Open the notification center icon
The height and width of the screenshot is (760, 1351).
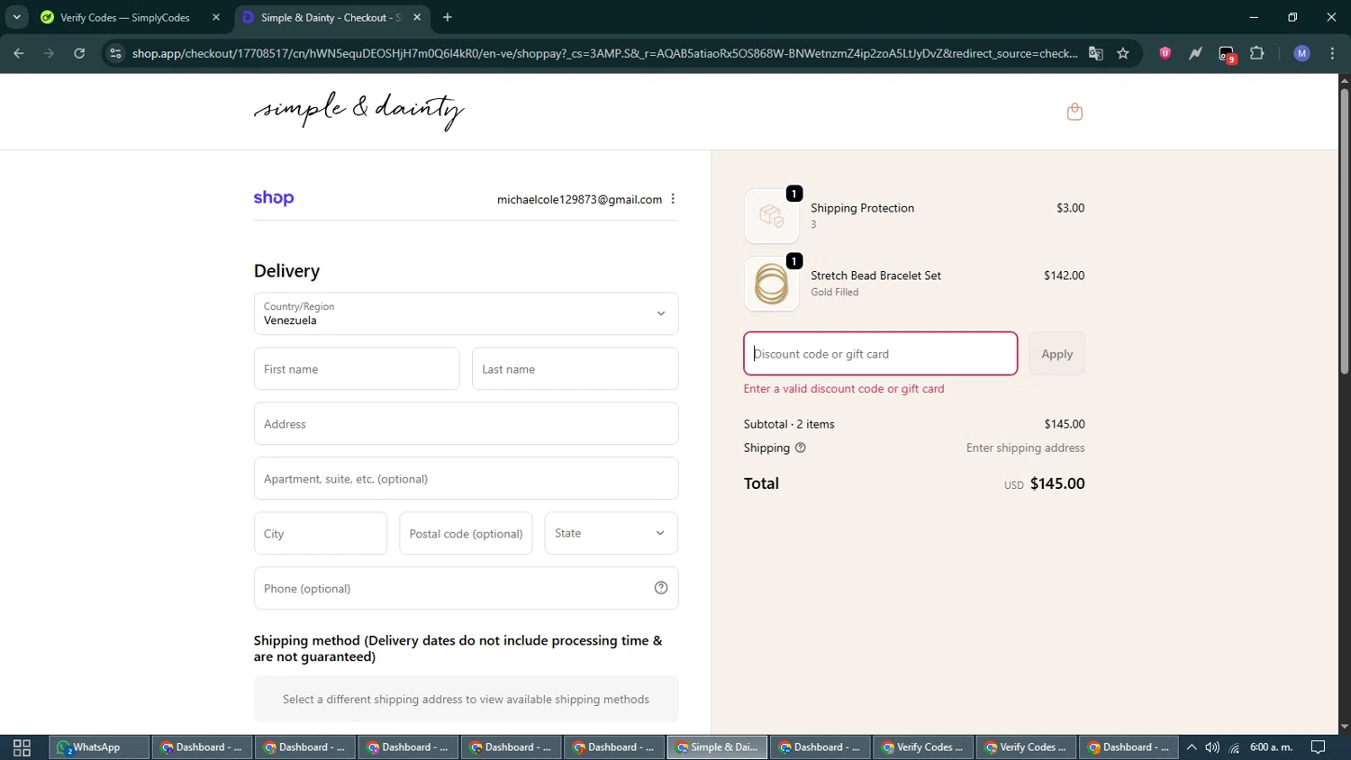1319,747
